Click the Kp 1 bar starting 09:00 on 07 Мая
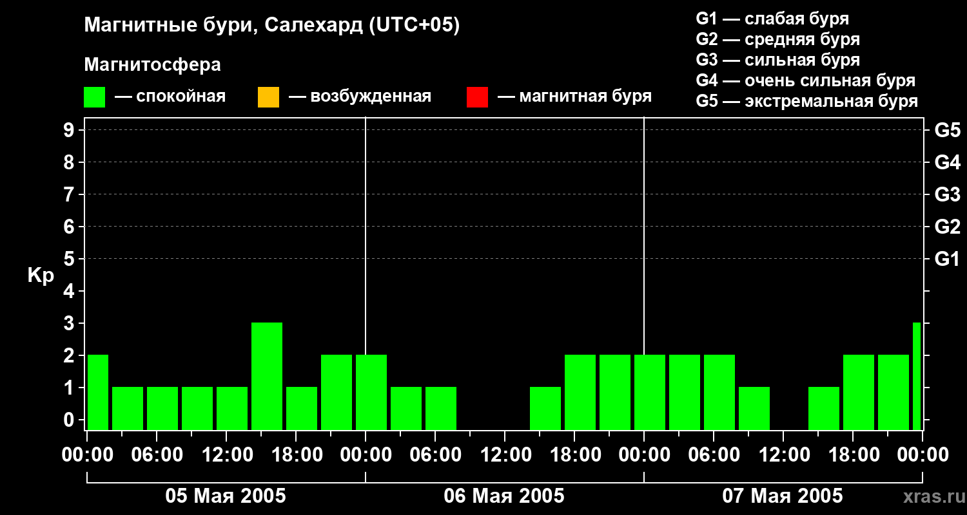The image size is (967, 515). coord(754,408)
